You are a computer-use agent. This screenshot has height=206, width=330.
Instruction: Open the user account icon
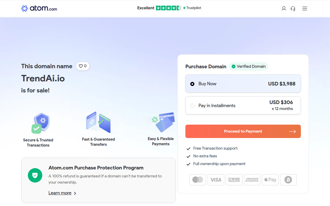(x=284, y=8)
